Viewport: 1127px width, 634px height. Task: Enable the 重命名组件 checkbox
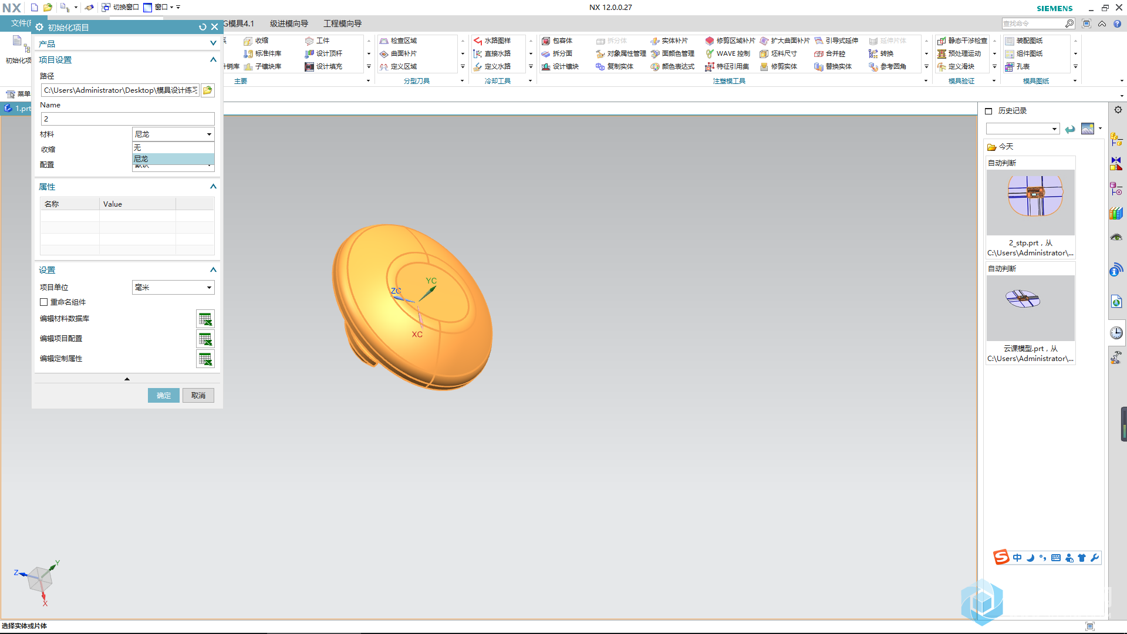(44, 302)
